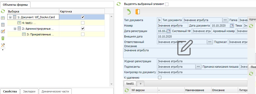Screen dimensions: 256x94
Task: Click refresh icon under the 'Поз' tab
Action: (x=251, y=74)
